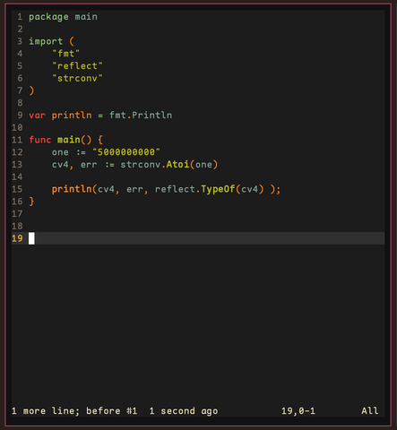
Task: Click the "func" keyword on line 11
Action: [40, 140]
